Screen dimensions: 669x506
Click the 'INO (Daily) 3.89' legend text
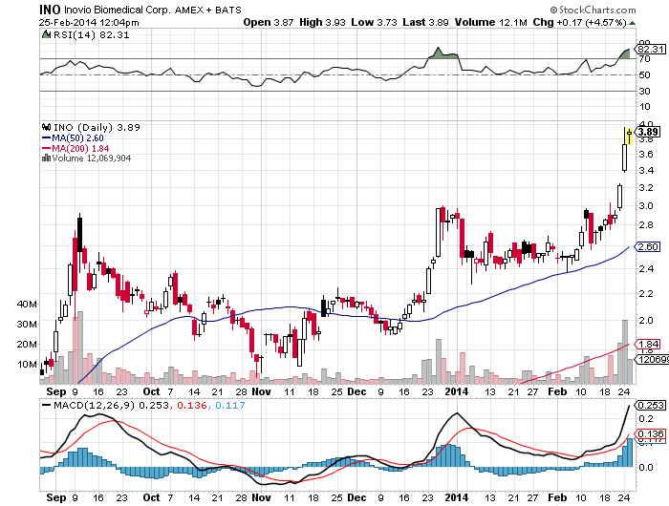[97, 127]
